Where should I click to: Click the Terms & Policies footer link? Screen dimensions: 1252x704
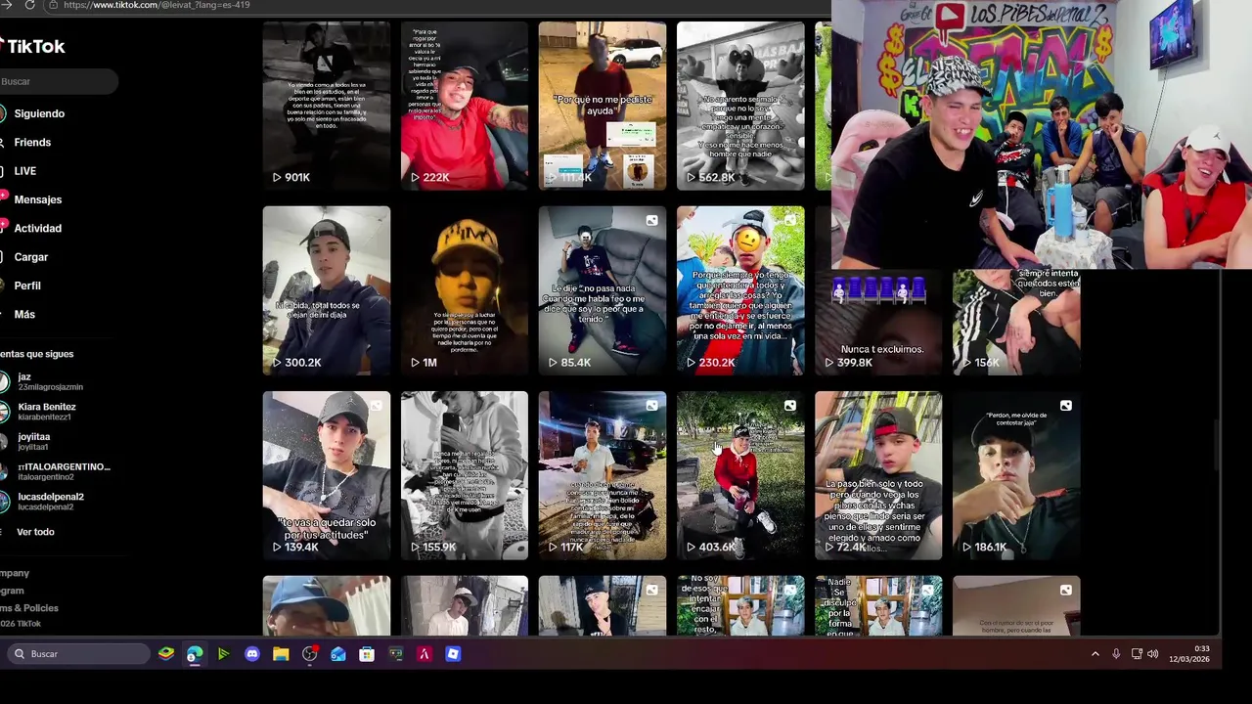tap(29, 608)
